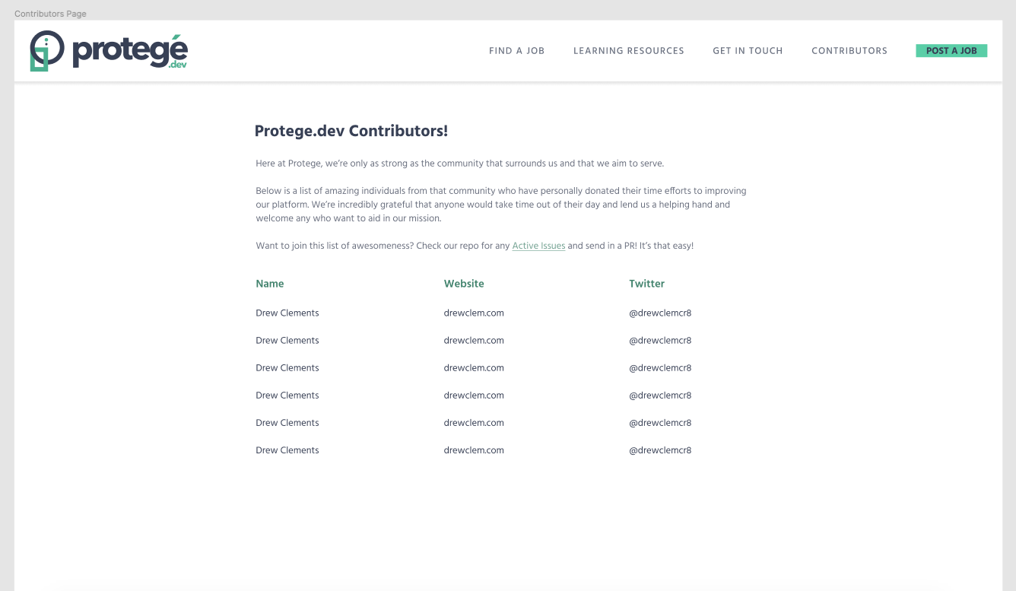Click drewclem.com in the last row
Image resolution: width=1016 pixels, height=591 pixels.
click(473, 450)
